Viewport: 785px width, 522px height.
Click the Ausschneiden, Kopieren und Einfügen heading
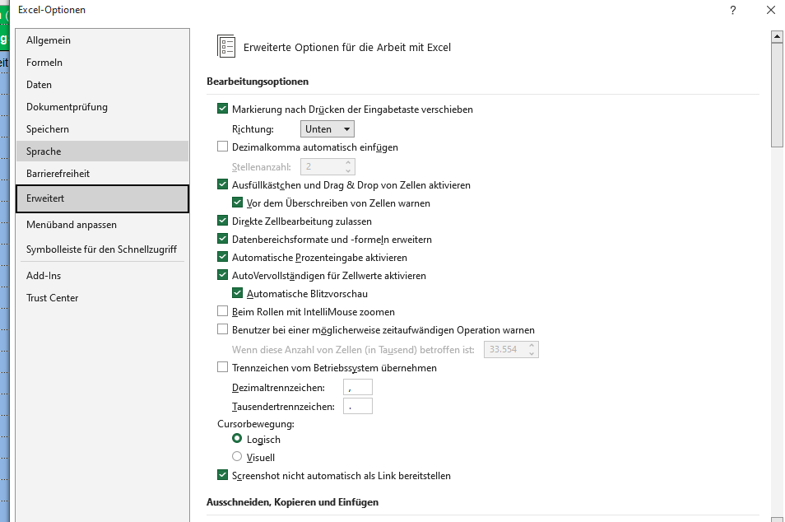point(293,502)
